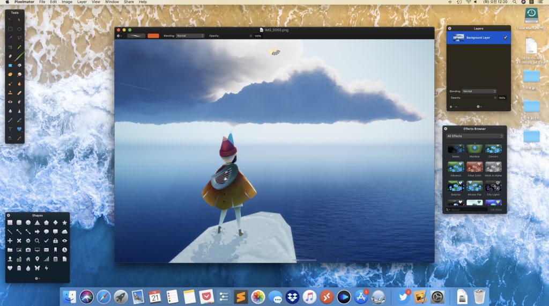Adjust Opacity slider in tool options bar
The image size is (549, 306).
pyautogui.click(x=236, y=36)
